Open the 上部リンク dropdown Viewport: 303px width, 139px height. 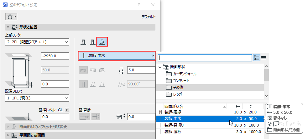pos(37,42)
